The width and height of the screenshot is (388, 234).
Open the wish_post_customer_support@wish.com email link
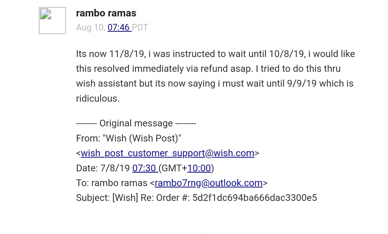coord(167,153)
